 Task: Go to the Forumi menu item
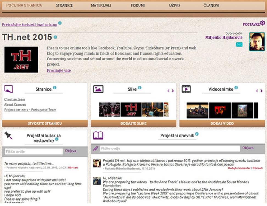(138, 5)
